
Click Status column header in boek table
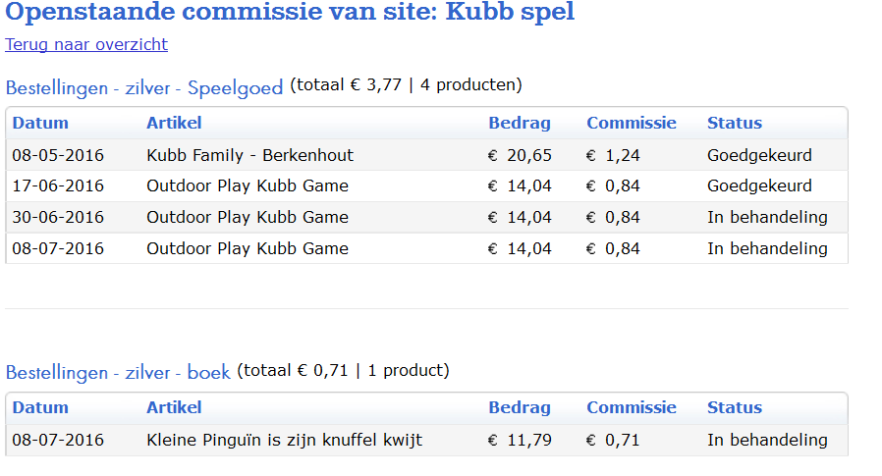pyautogui.click(x=734, y=407)
